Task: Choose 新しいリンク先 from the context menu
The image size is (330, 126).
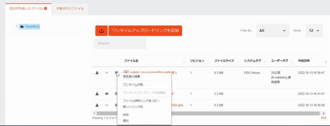Action: coord(133,107)
